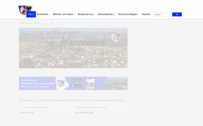203x126 pixels.
Task: Expand the Wohnen und leben dropdown arrow
Action: coord(74,14)
